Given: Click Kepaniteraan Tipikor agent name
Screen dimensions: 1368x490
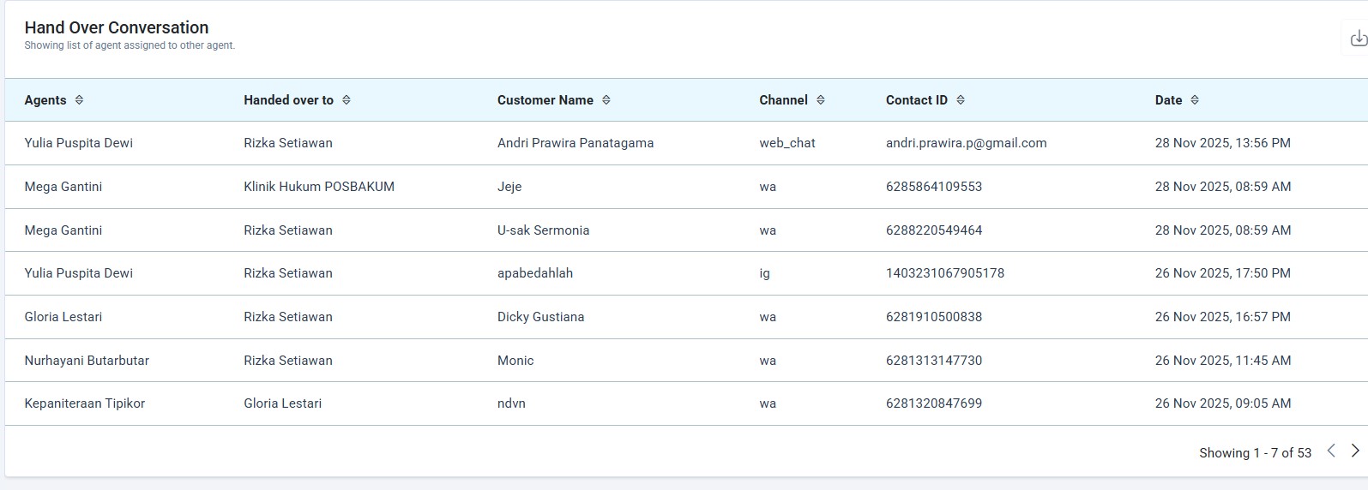Looking at the screenshot, I should pos(85,403).
